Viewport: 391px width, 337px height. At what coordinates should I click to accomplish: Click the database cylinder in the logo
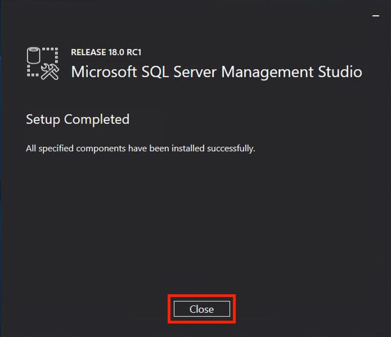coord(34,56)
